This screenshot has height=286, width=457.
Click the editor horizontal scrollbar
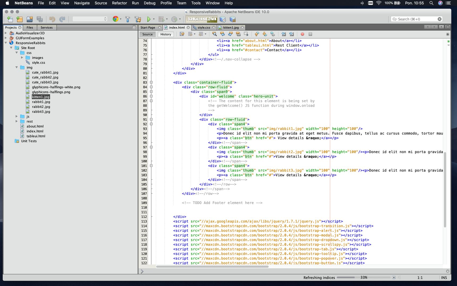click(212, 267)
